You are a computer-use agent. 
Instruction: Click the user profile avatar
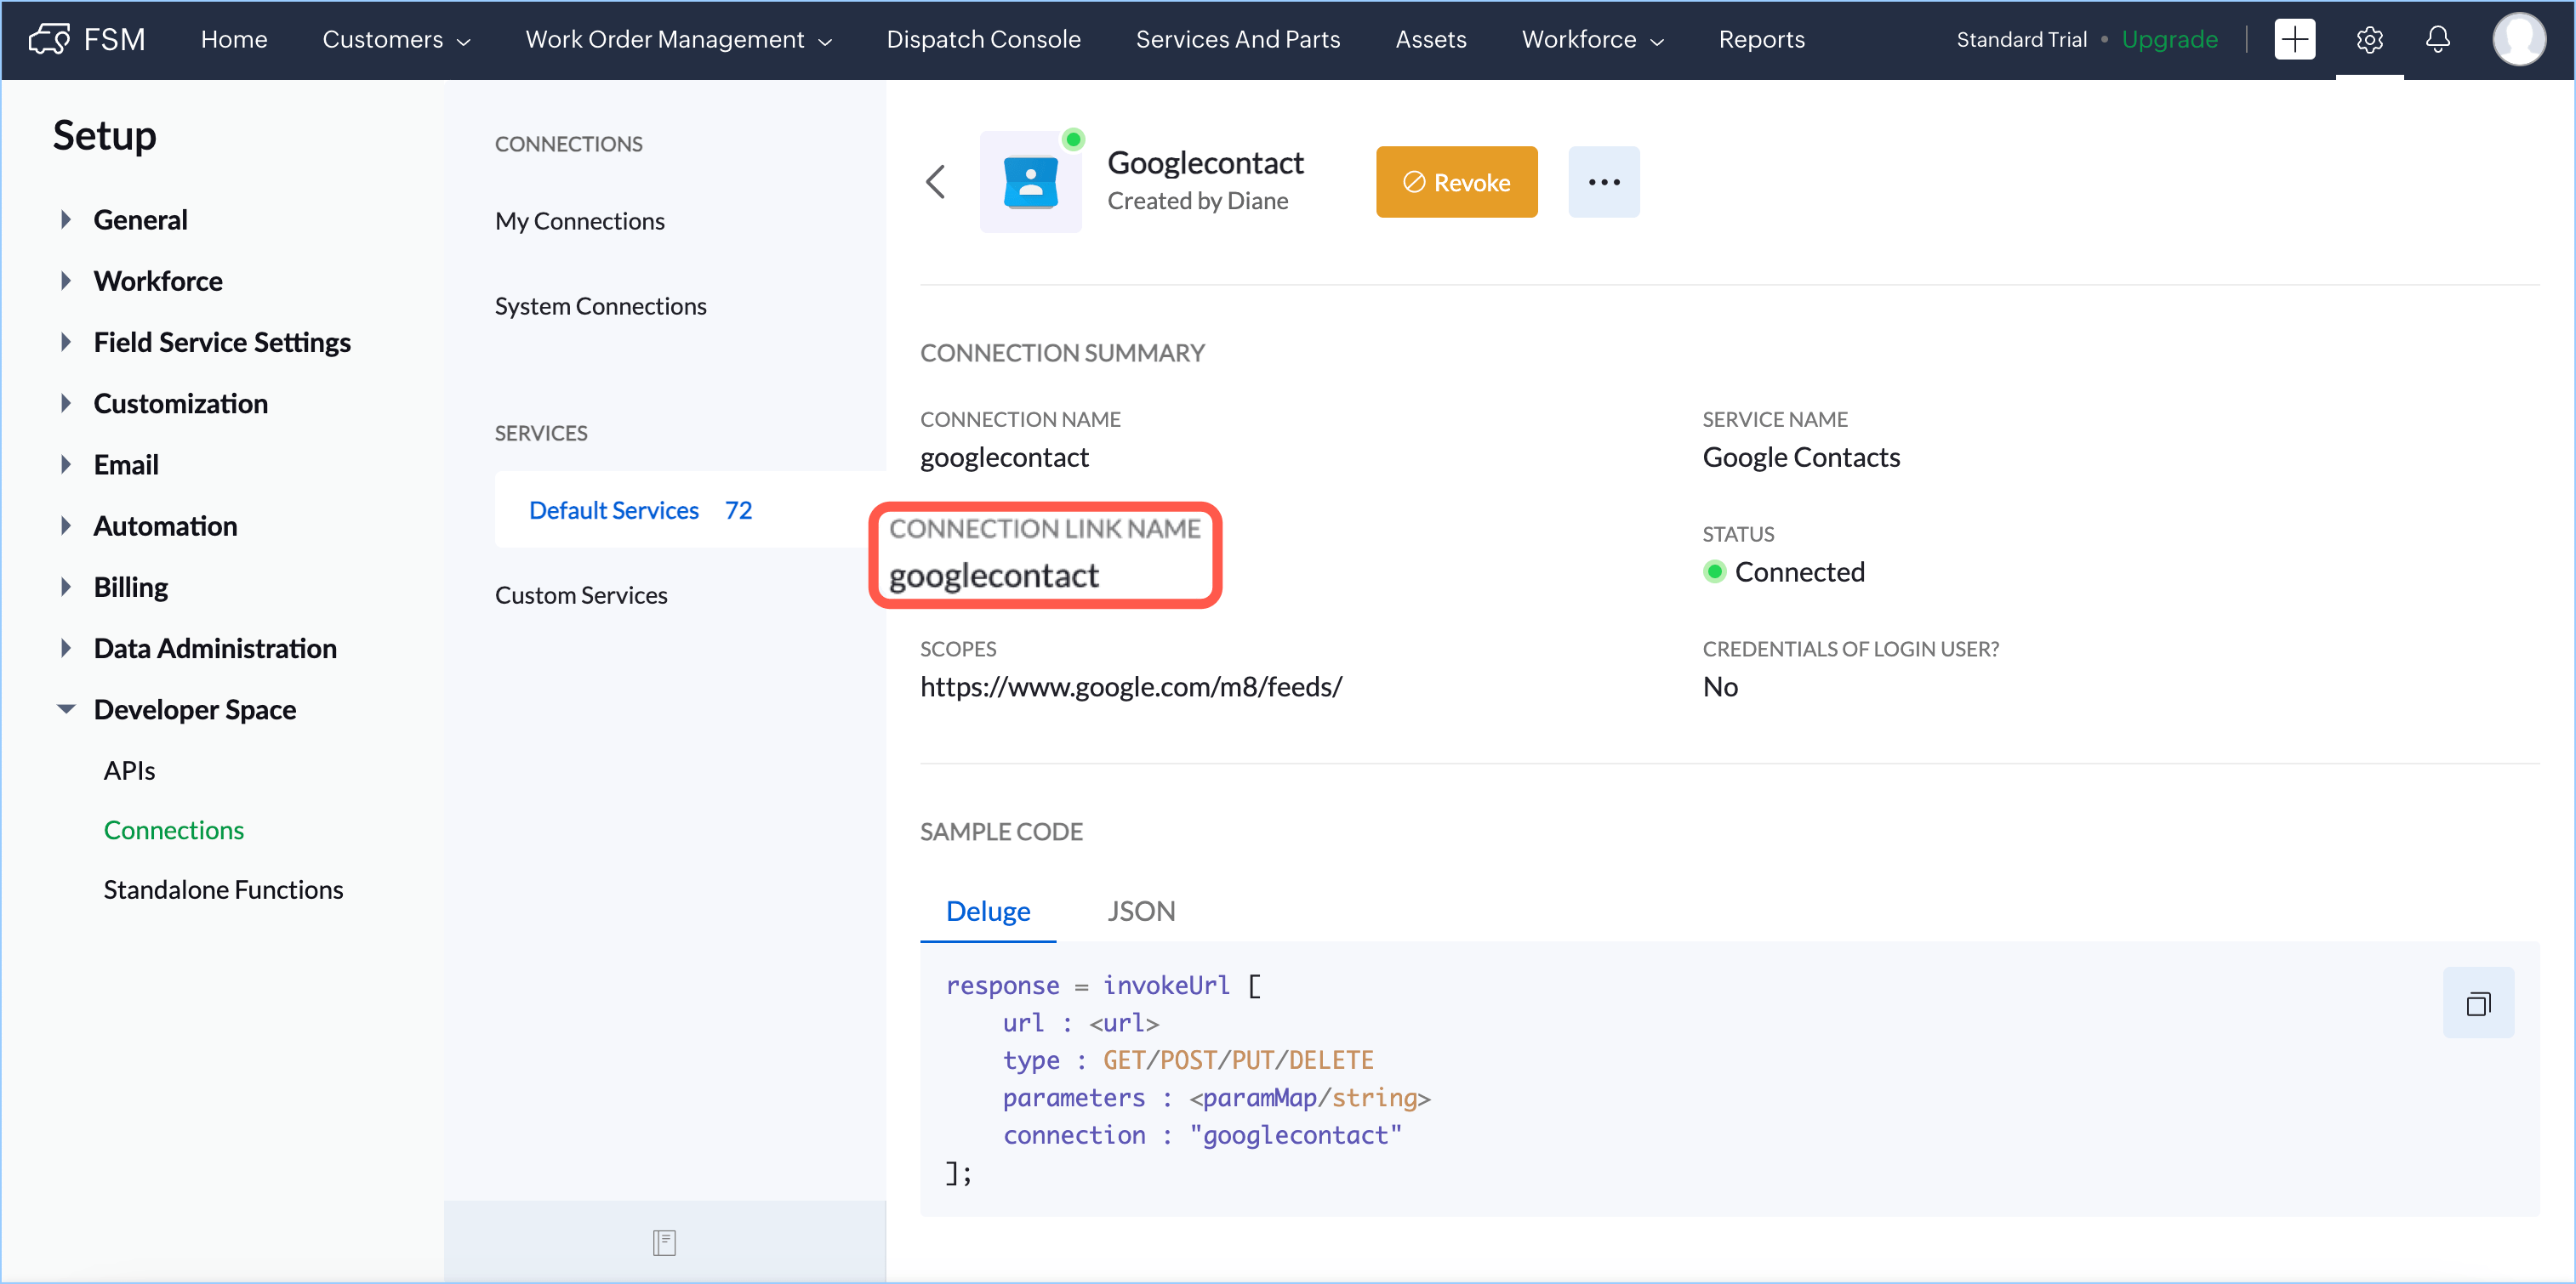coord(2517,39)
